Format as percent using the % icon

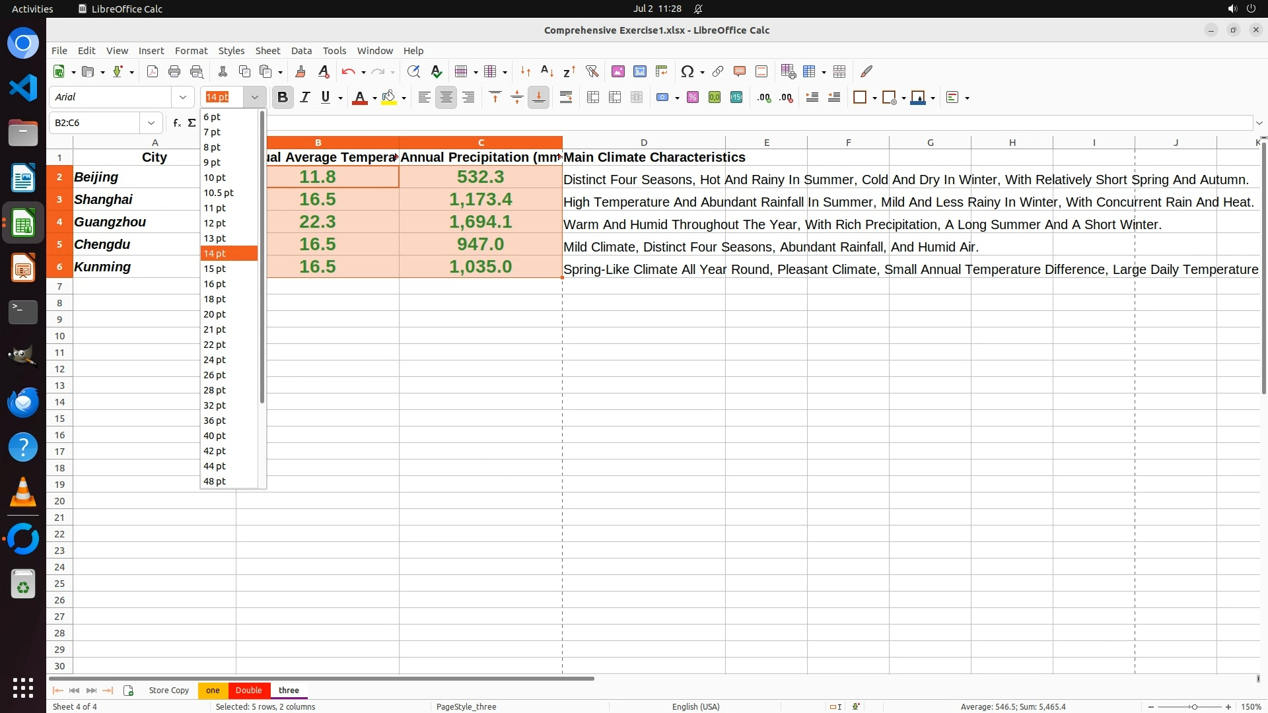pos(693,98)
